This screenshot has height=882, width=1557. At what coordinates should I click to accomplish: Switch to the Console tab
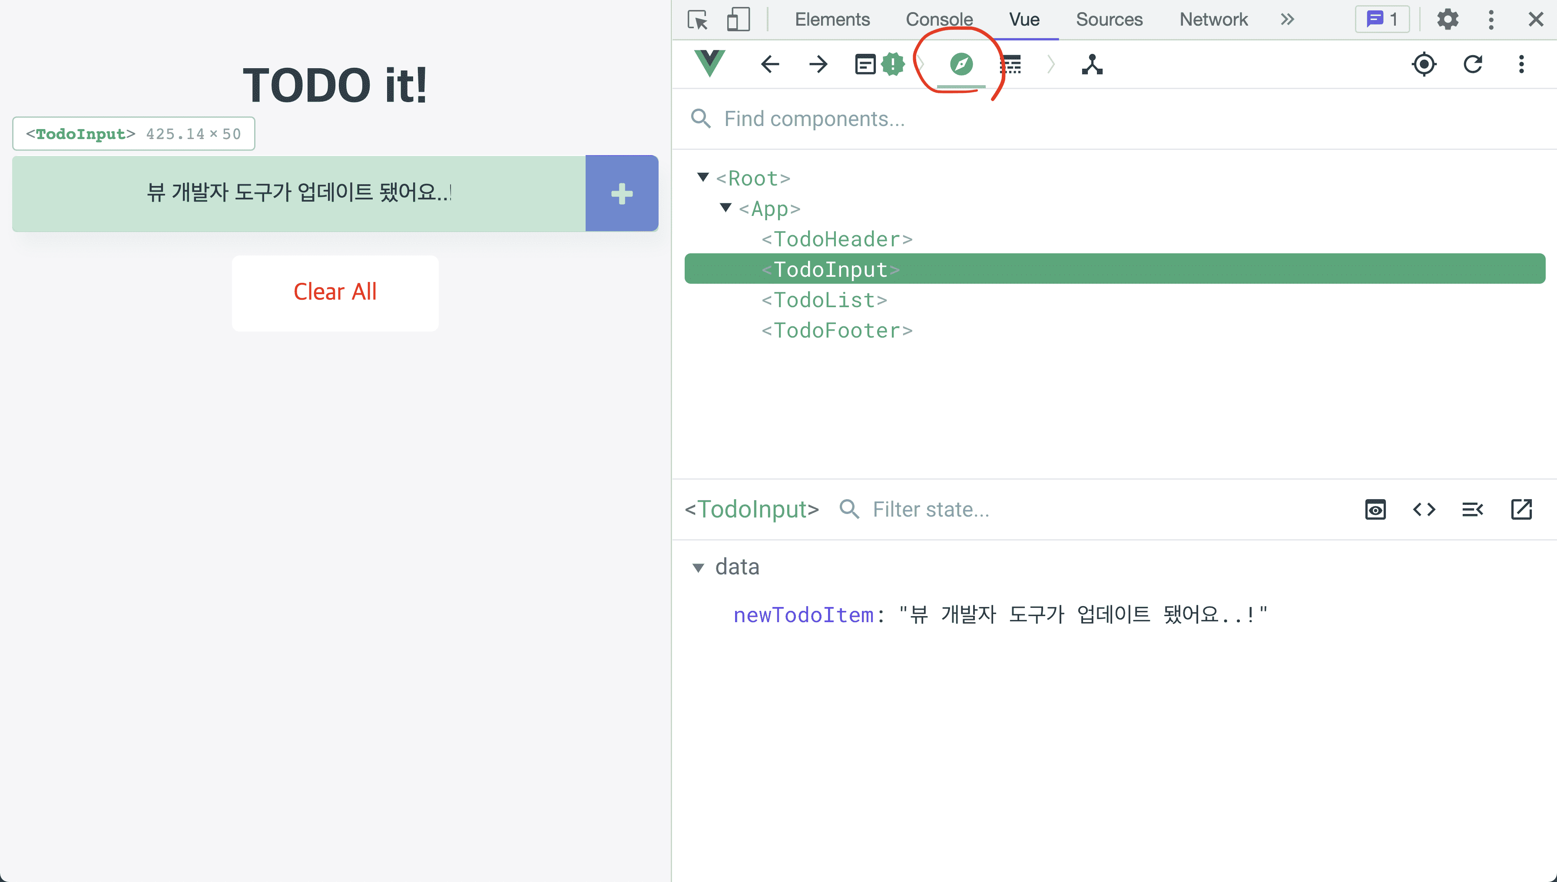939,20
